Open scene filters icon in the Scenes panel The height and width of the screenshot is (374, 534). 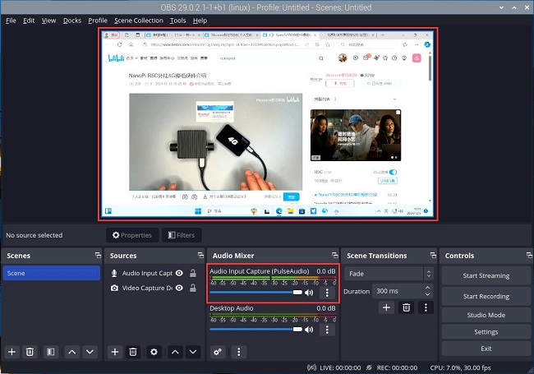click(x=50, y=352)
